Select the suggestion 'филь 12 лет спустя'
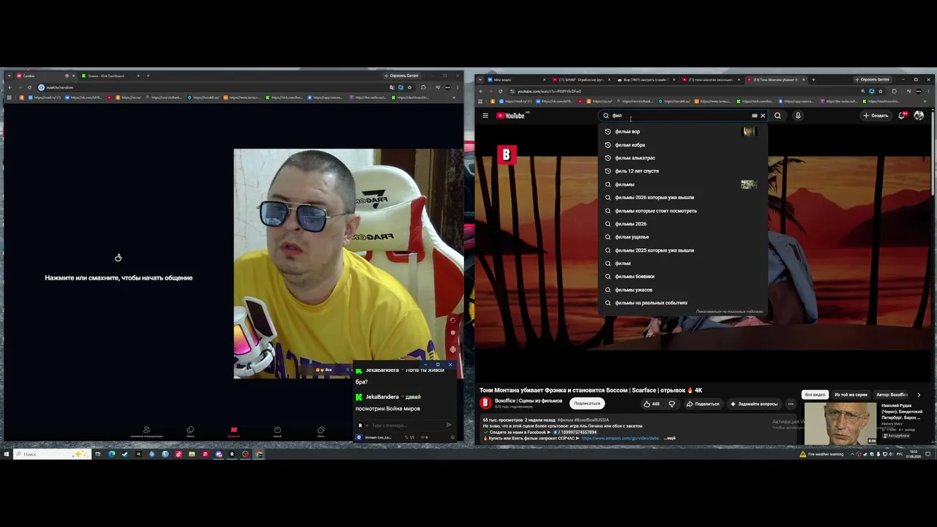This screenshot has width=937, height=527. 682,171
